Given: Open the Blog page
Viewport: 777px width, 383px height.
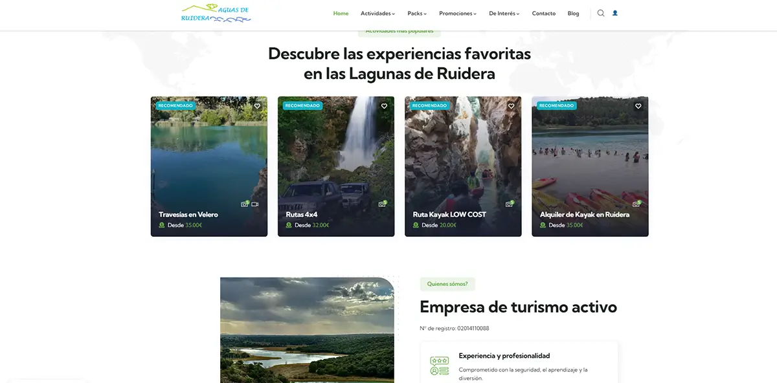Looking at the screenshot, I should tap(574, 14).
